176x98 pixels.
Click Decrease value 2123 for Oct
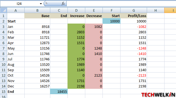click(x=98, y=76)
